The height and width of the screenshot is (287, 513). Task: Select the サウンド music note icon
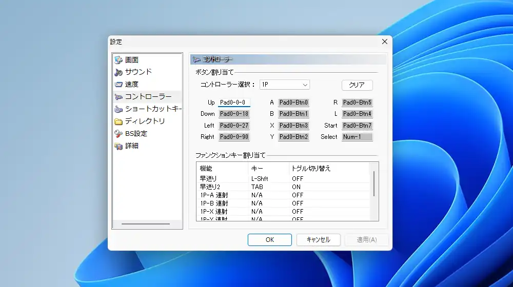pyautogui.click(x=119, y=72)
